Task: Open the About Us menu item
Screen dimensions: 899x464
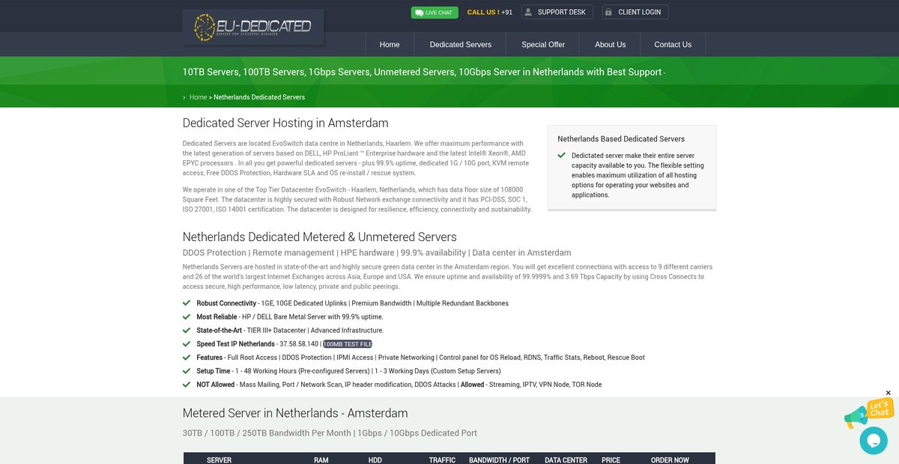Action: pyautogui.click(x=611, y=45)
